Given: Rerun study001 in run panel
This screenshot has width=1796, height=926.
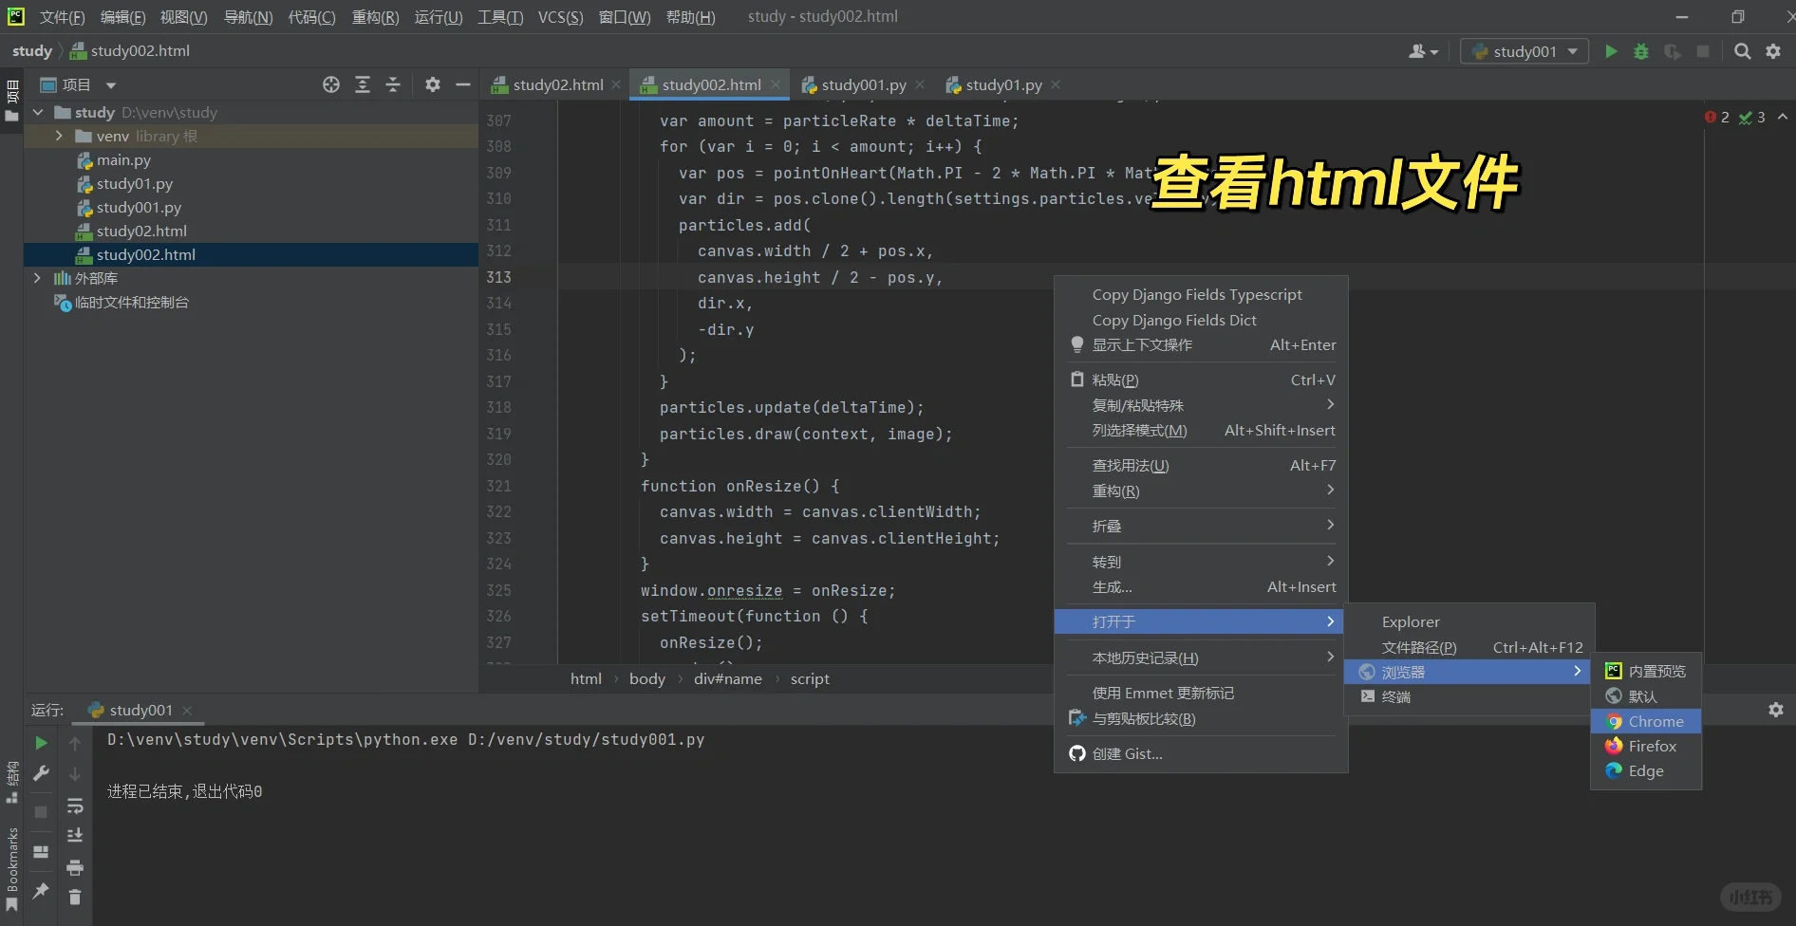Looking at the screenshot, I should 41,743.
